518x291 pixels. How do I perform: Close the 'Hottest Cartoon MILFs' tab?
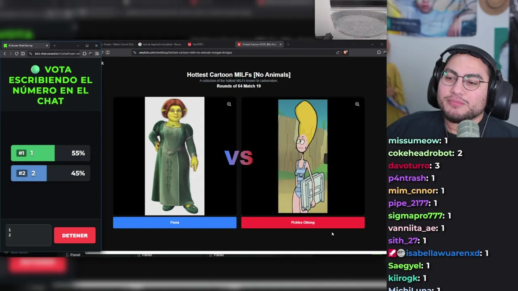tap(280, 44)
